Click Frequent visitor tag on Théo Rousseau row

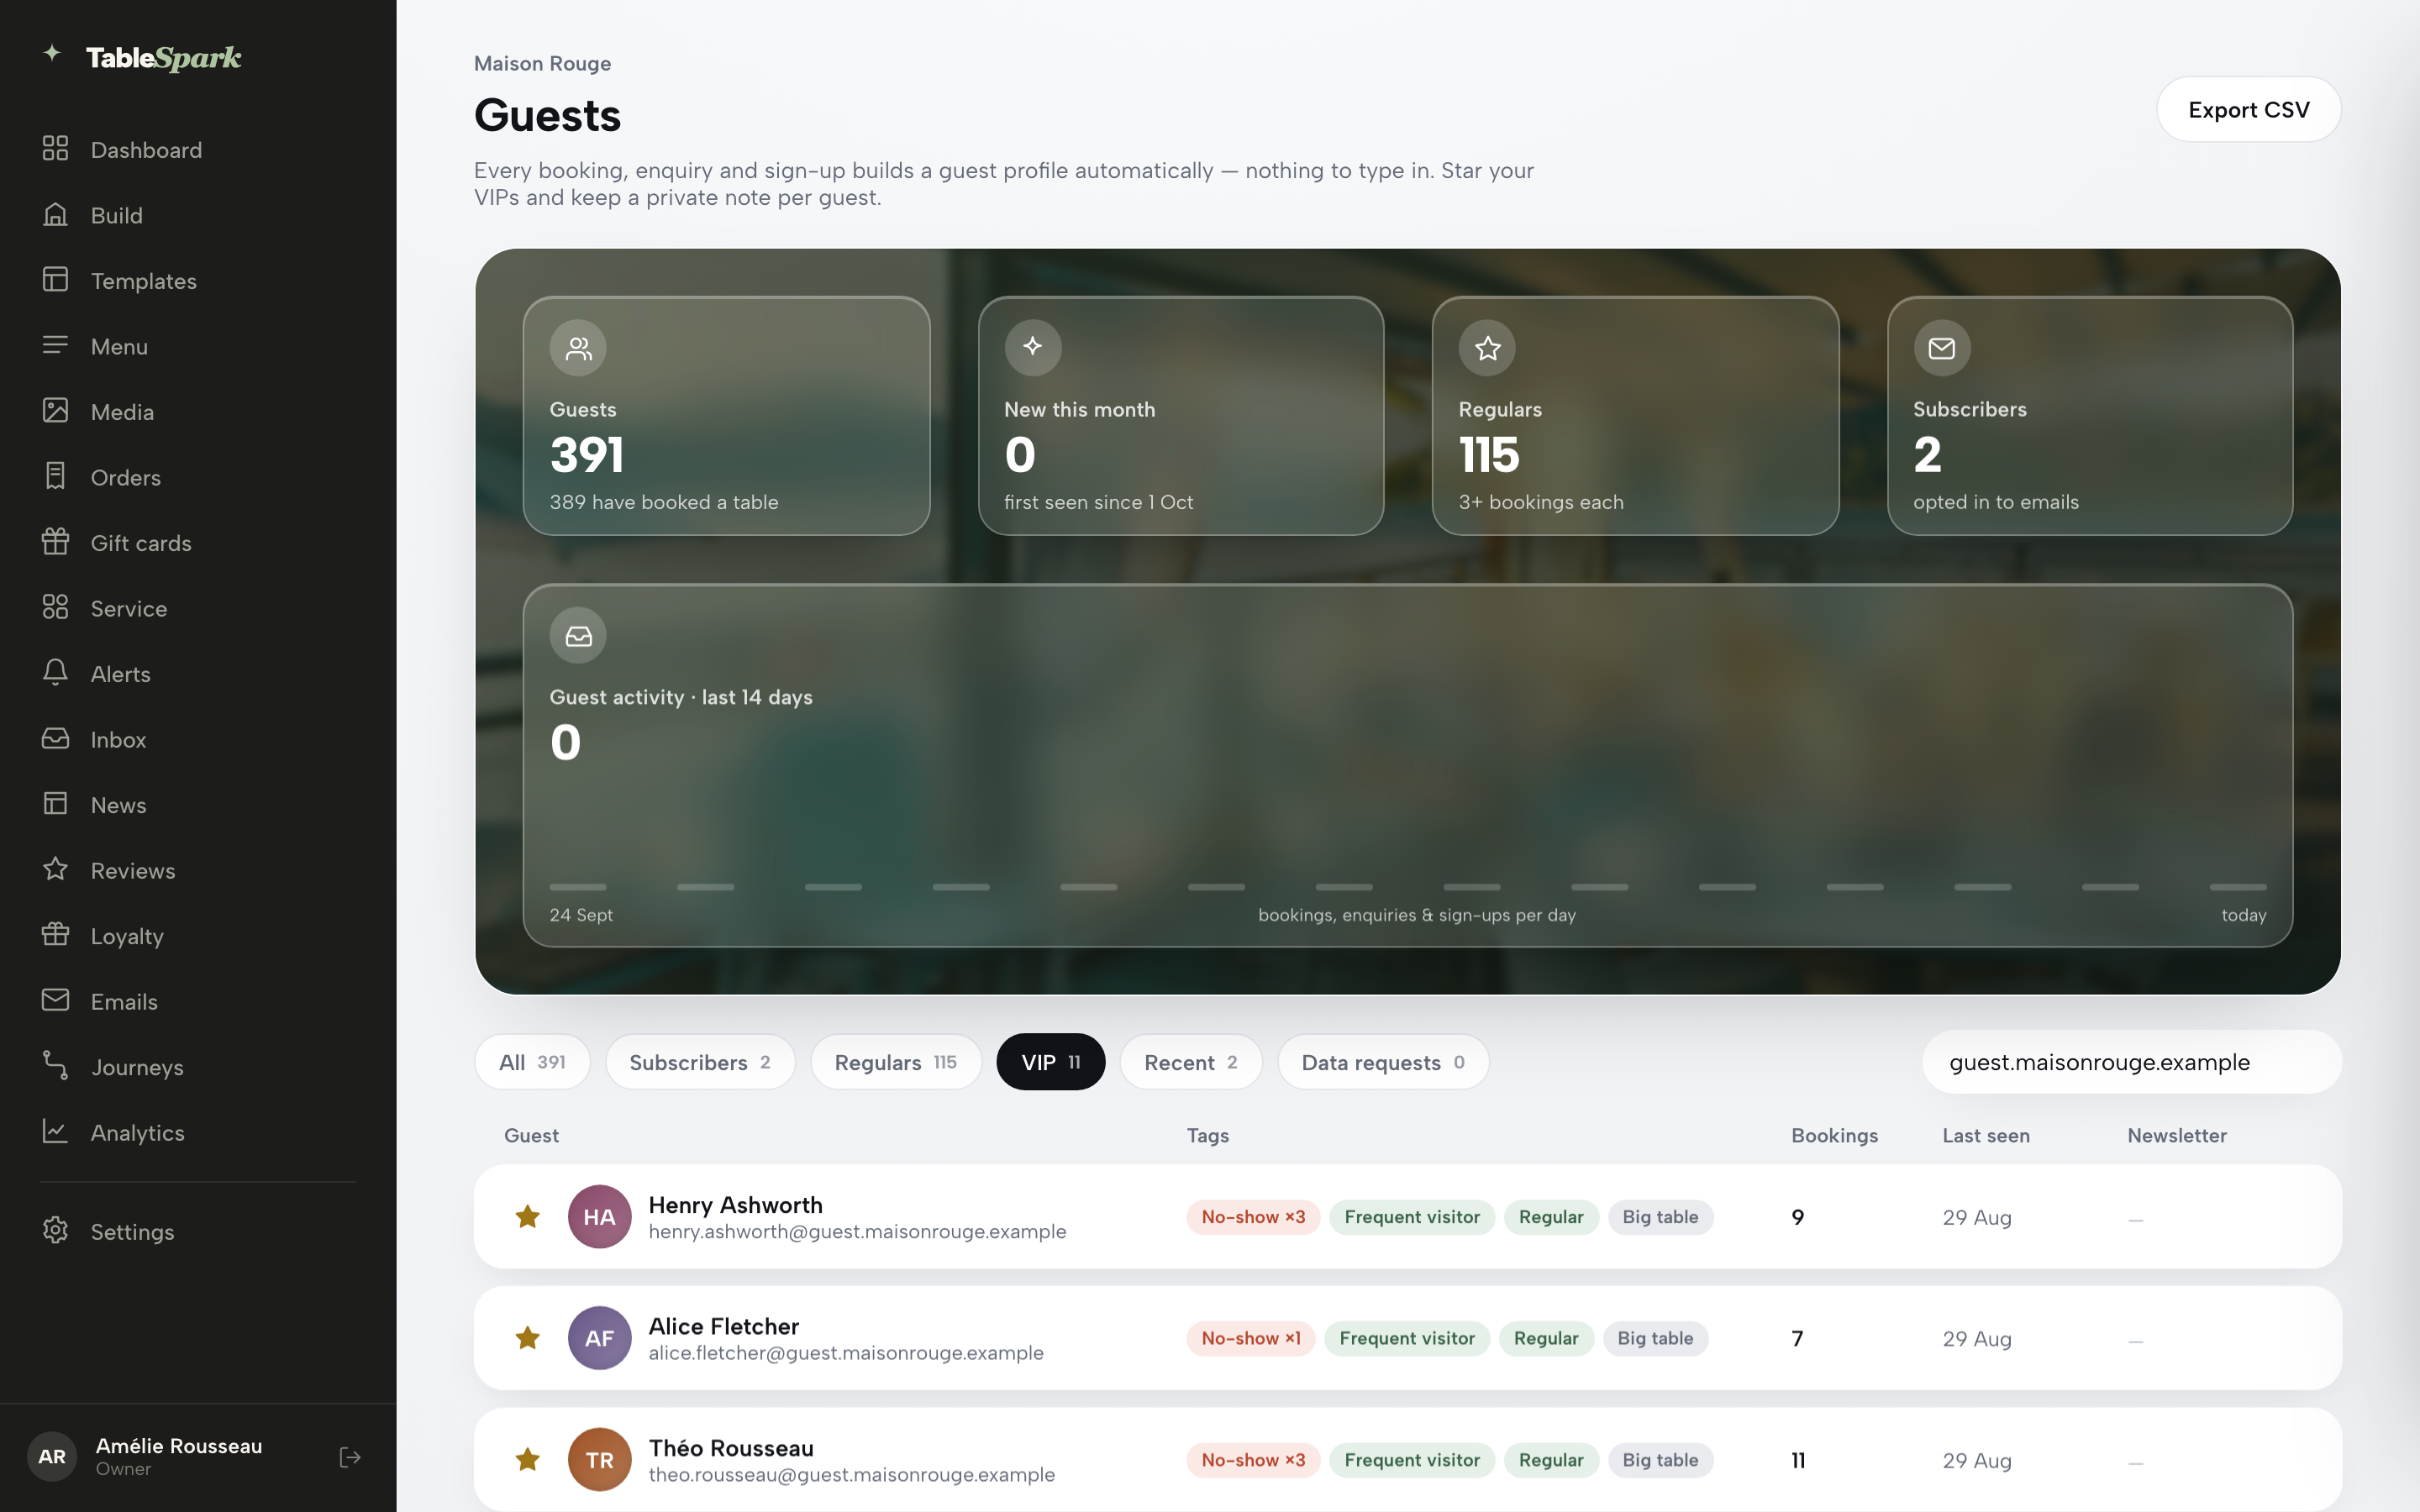1412,1460
